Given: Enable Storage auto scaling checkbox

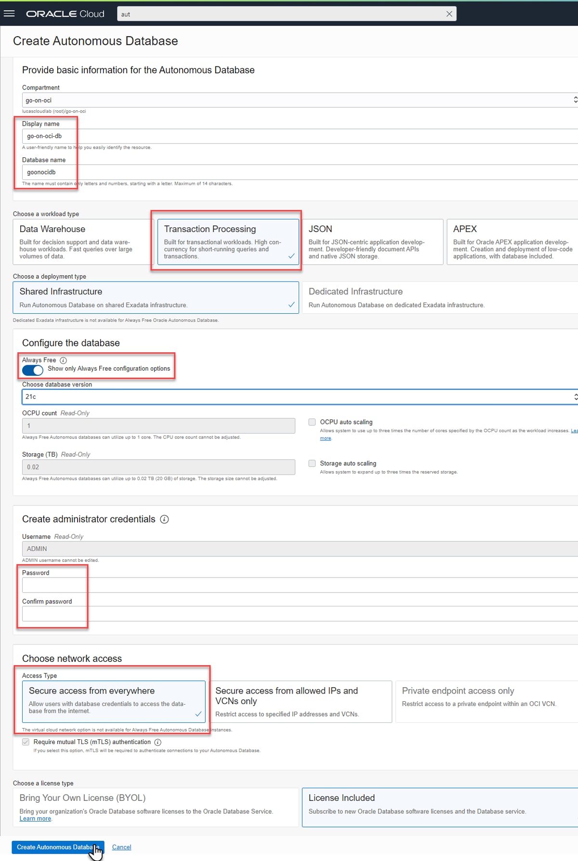Looking at the screenshot, I should (312, 463).
